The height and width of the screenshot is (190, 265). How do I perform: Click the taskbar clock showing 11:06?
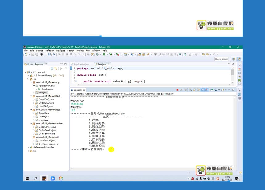tap(227, 177)
